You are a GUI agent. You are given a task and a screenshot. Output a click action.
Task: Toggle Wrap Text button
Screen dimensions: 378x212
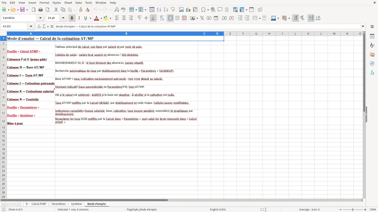click(x=162, y=18)
